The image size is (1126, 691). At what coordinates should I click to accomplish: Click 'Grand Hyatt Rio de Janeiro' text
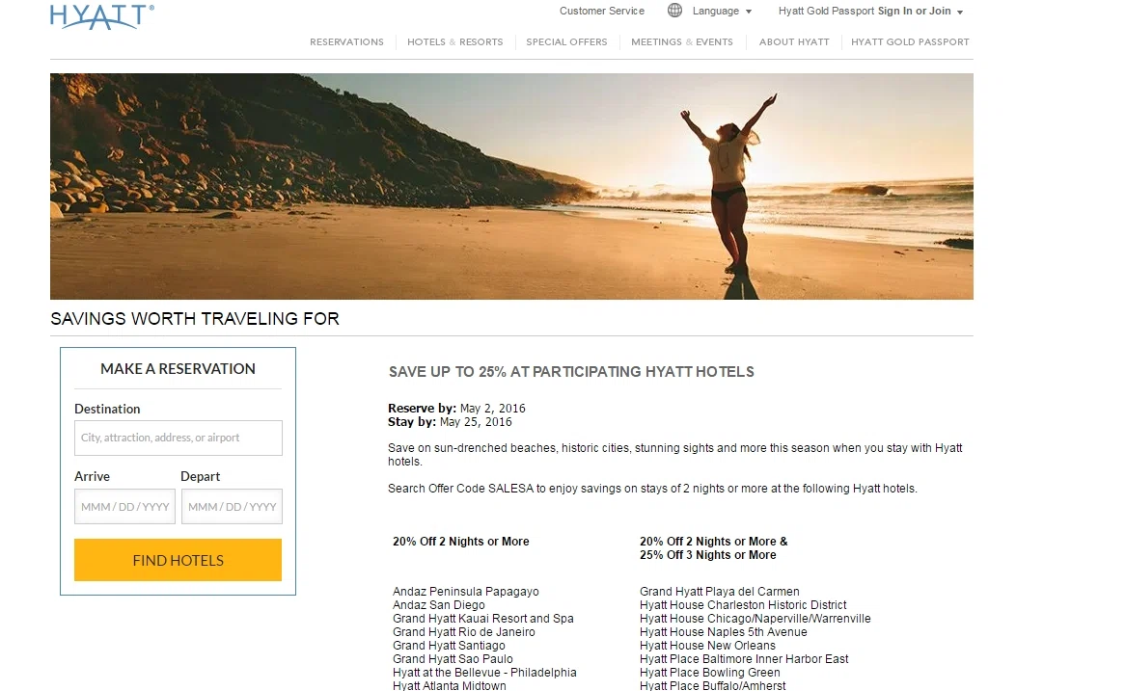(464, 632)
